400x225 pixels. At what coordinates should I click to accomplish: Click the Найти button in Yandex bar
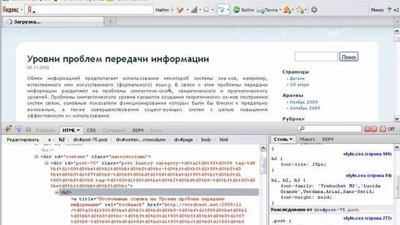coord(162,10)
